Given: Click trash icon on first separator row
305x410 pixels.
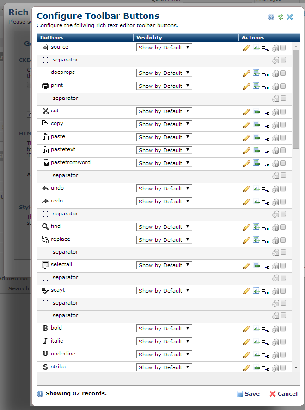Looking at the screenshot, I should click(275, 61).
